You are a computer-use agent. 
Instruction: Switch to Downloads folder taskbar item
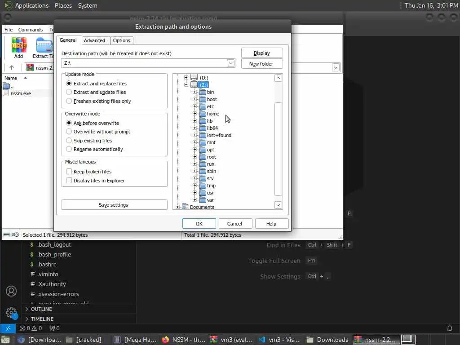tap(327, 340)
